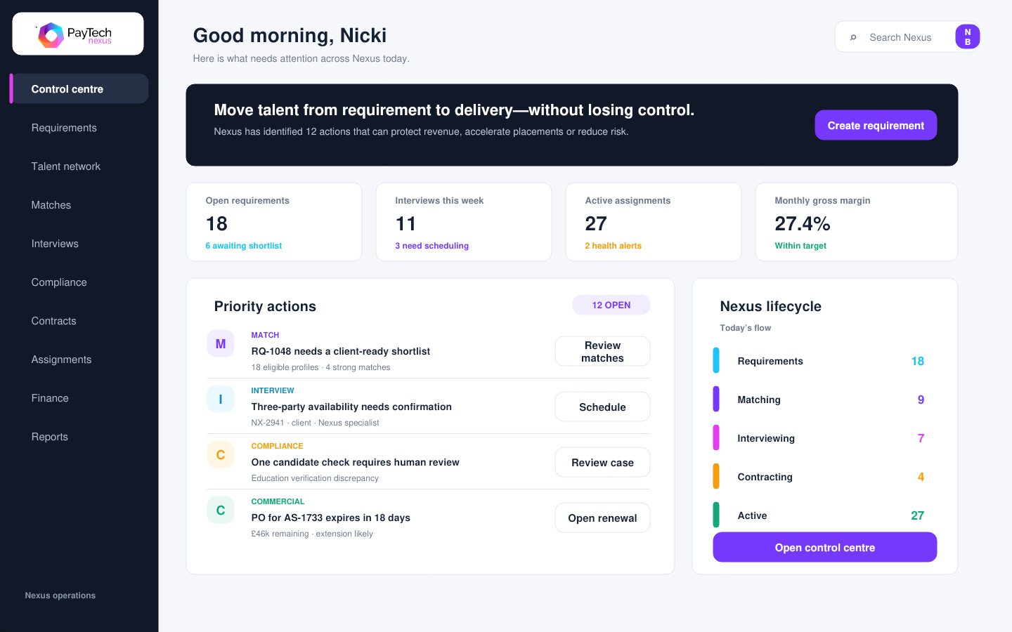Click inside the Search Nexus field
This screenshot has height=632, width=1012.
click(x=900, y=37)
